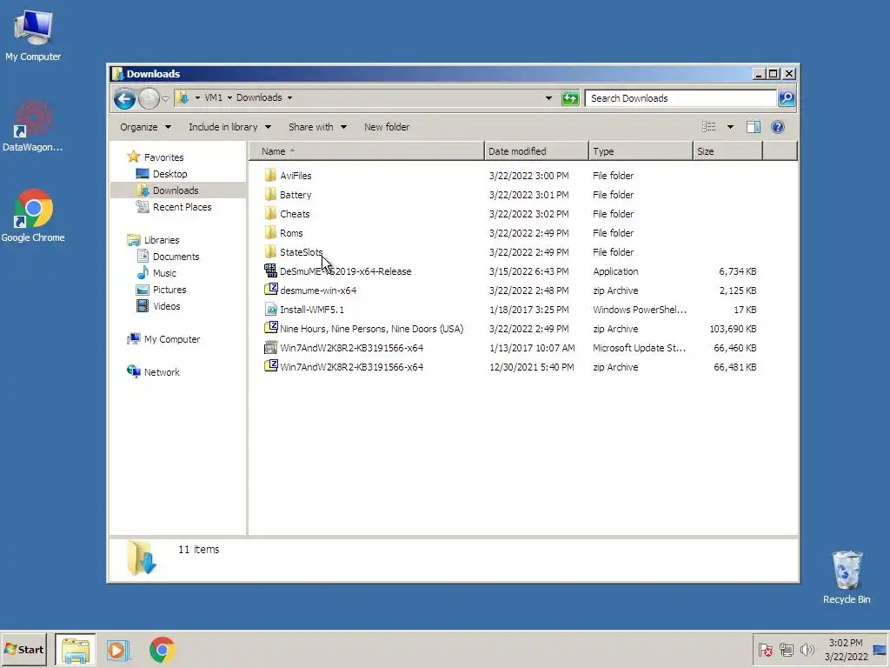The width and height of the screenshot is (890, 668).
Task: Click the date 3/15/2022 6:43 PM
Action: [x=528, y=271]
